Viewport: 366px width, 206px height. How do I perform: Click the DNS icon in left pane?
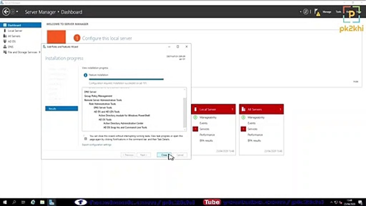[x=5, y=47]
